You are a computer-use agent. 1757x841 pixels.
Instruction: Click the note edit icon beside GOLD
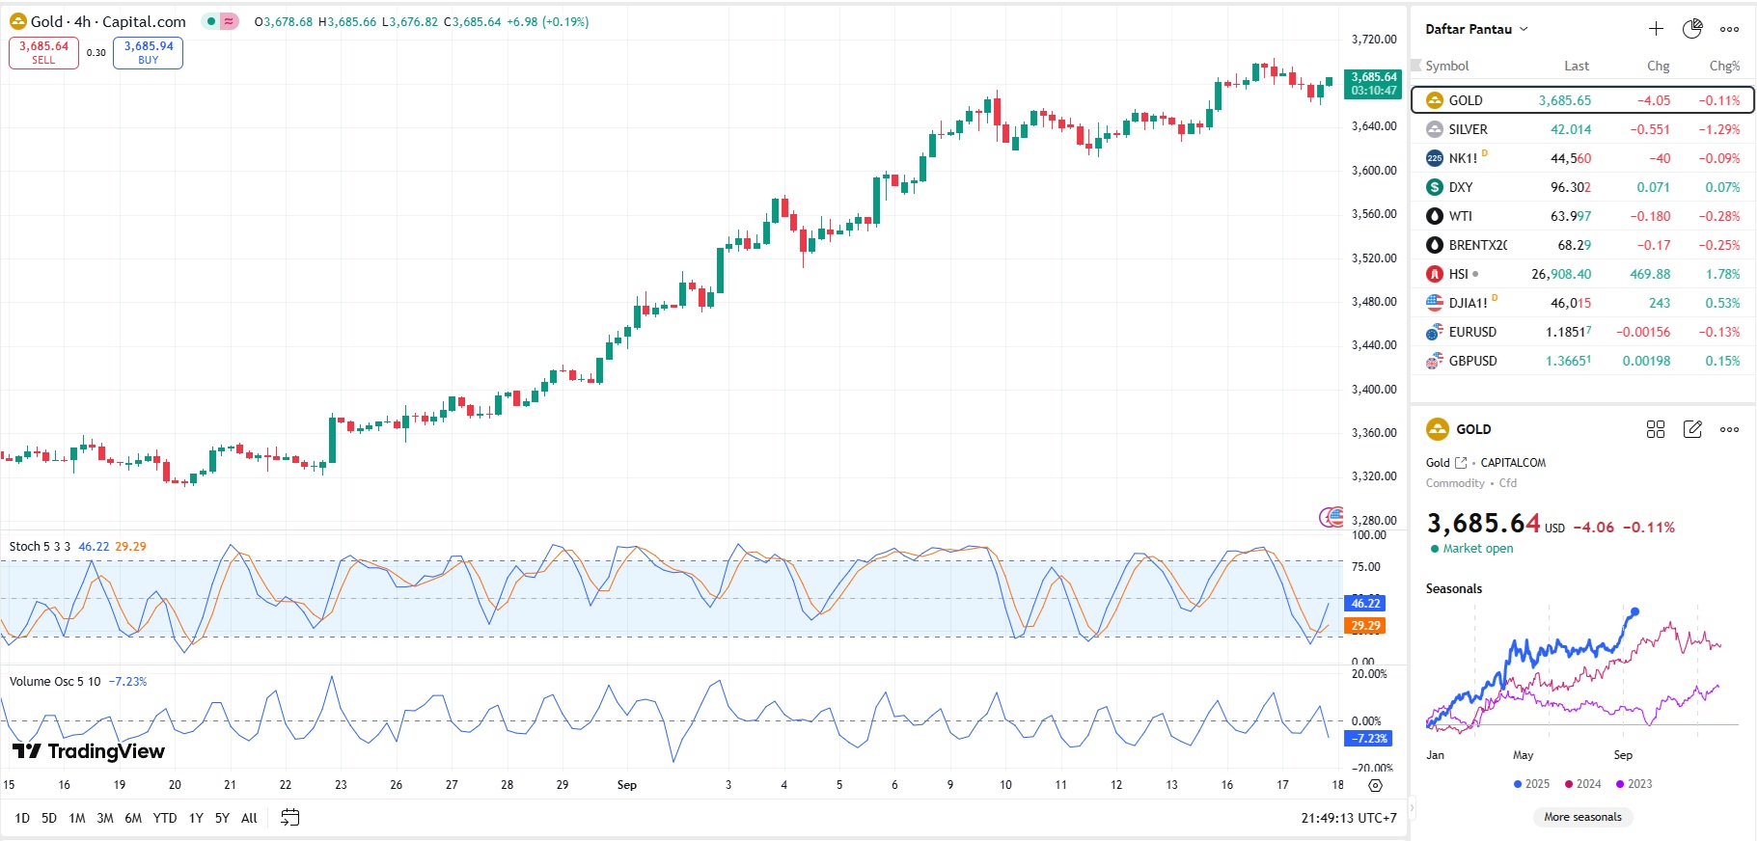[x=1692, y=429]
